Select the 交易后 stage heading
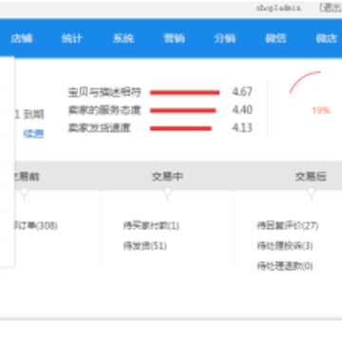 coord(311,177)
